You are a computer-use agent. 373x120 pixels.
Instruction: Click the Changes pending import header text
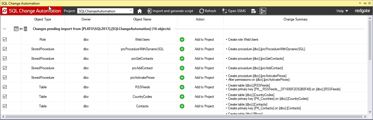102,29
